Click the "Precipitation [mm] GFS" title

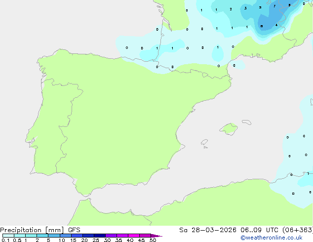tap(40, 230)
